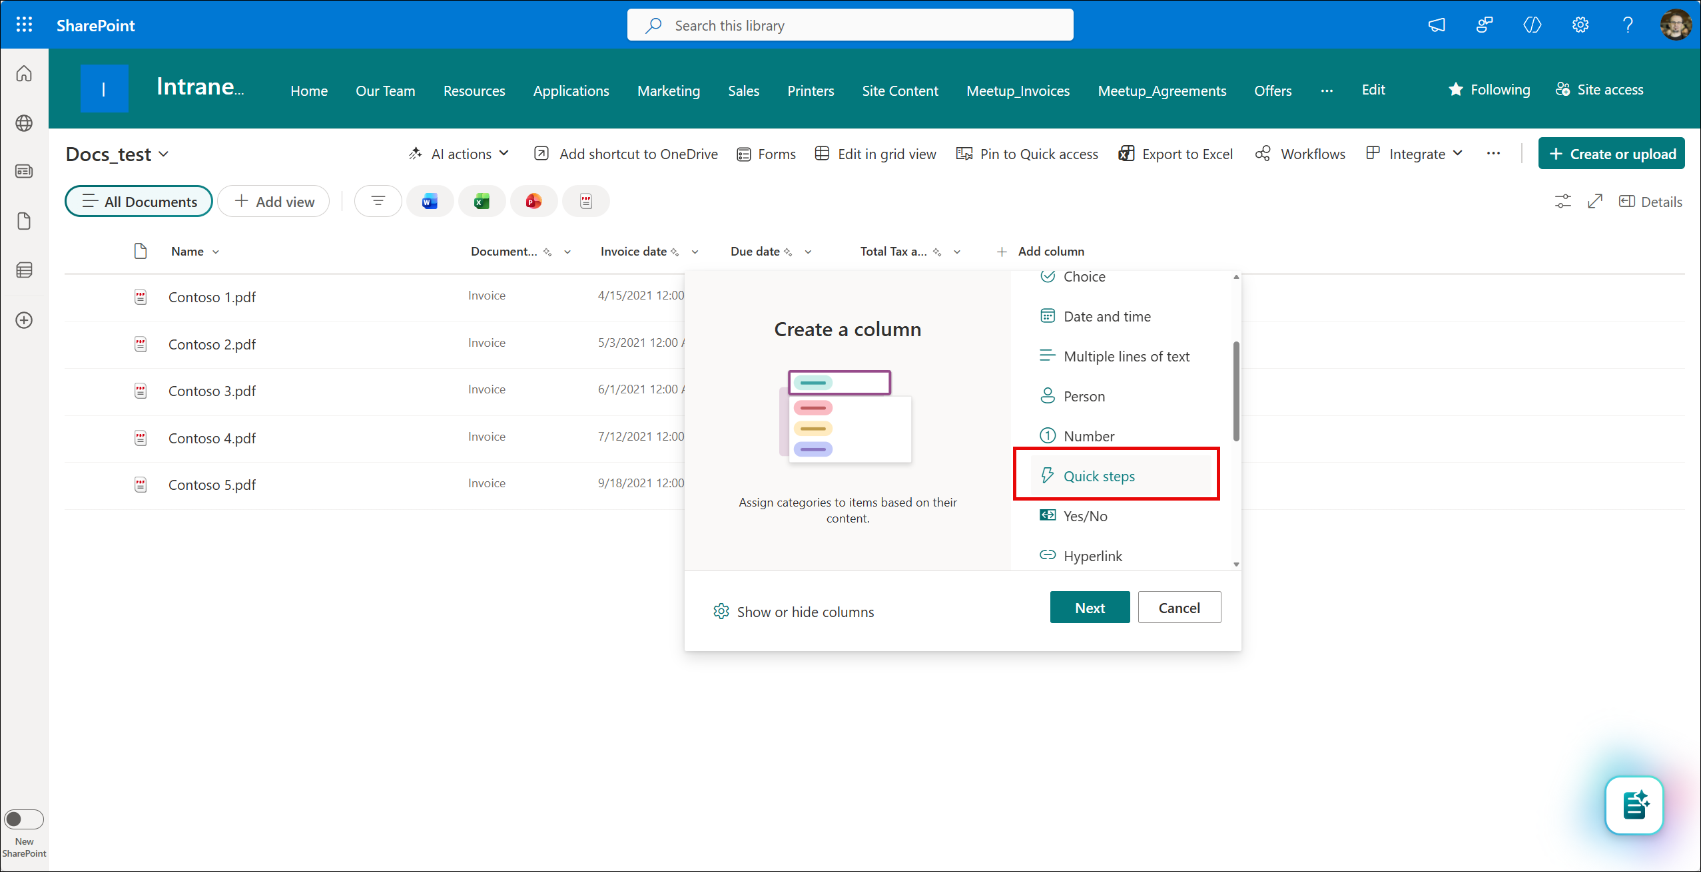
Task: Open the Marketing navigation tab
Action: tap(668, 91)
